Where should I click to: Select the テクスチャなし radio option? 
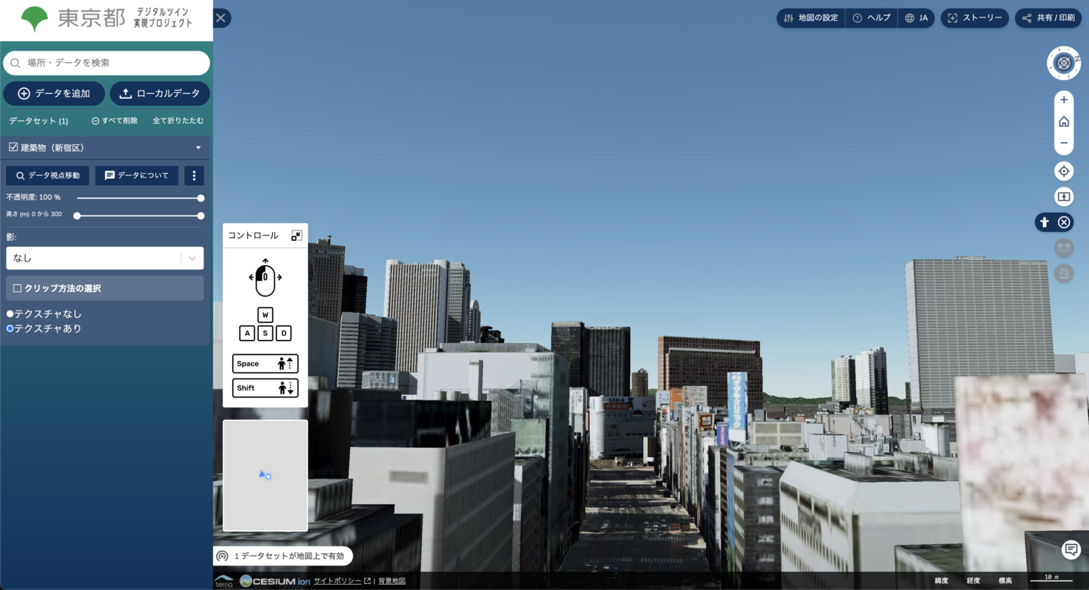coord(11,314)
